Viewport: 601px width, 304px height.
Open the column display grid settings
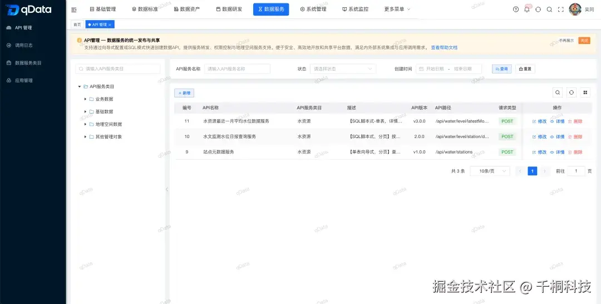(585, 92)
